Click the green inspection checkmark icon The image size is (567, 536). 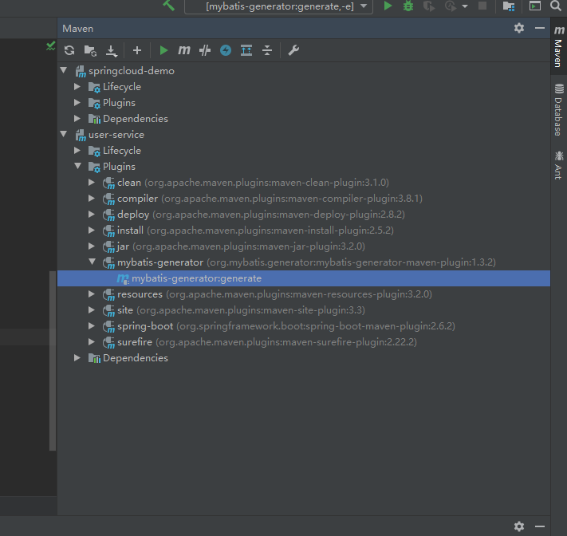(50, 46)
